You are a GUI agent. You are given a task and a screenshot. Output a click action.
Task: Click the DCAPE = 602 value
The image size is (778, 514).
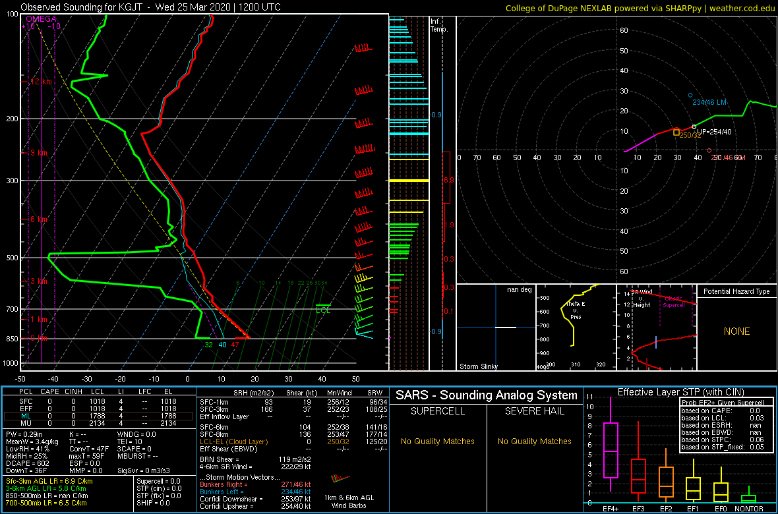(28, 465)
